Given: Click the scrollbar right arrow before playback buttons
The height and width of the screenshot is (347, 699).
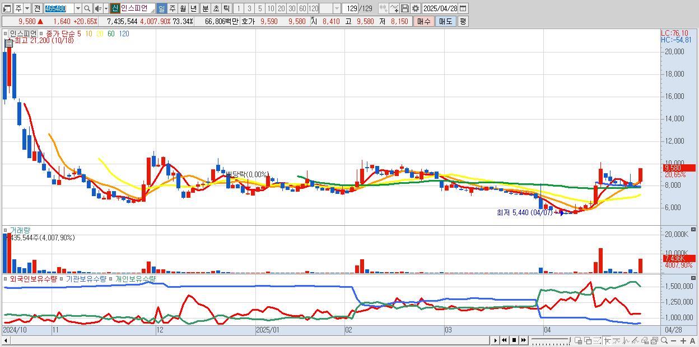Looking at the screenshot, I should click(495, 340).
